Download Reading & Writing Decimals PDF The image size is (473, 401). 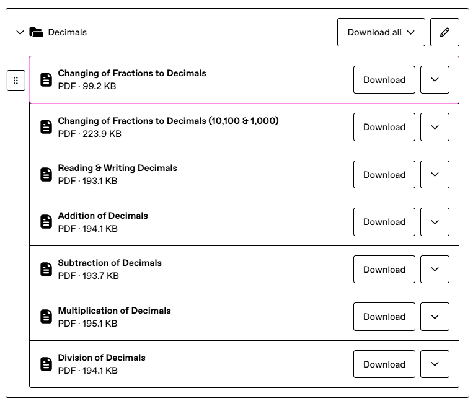pyautogui.click(x=384, y=175)
